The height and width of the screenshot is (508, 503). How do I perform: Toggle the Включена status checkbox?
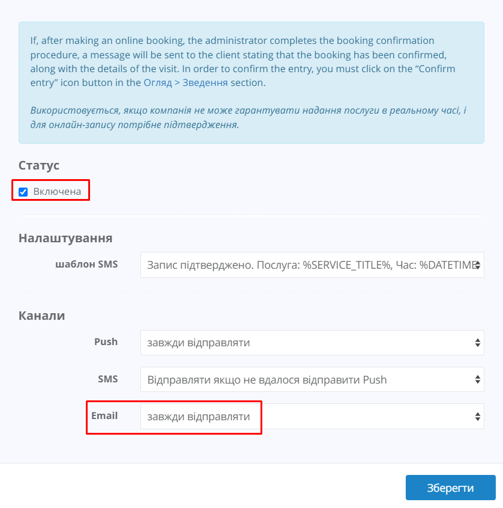23,192
